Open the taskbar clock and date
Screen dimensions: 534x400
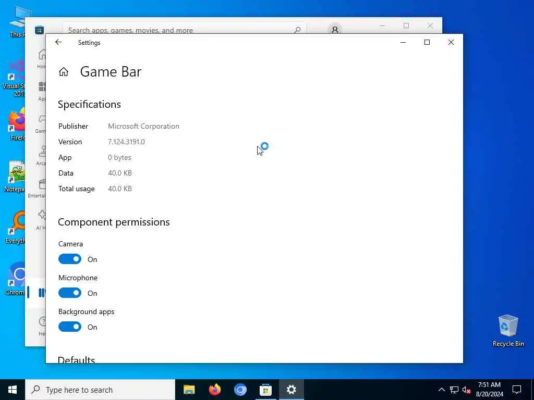pos(489,390)
